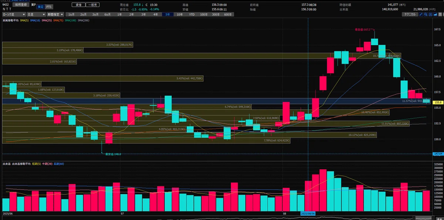
Task: Click the 3.53%(vol: 288,017K) profile bar
Action: click(x=68, y=45)
